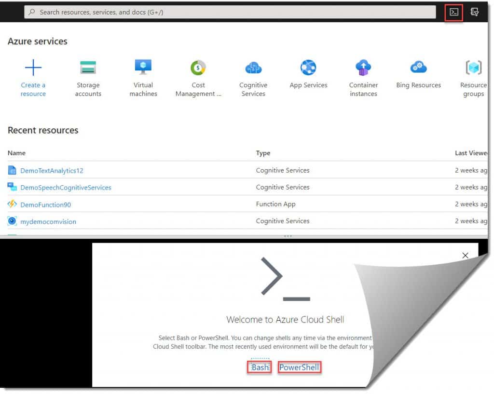Open the Storage accounts service icon
Viewport: 494px width, 394px height.
(x=88, y=68)
